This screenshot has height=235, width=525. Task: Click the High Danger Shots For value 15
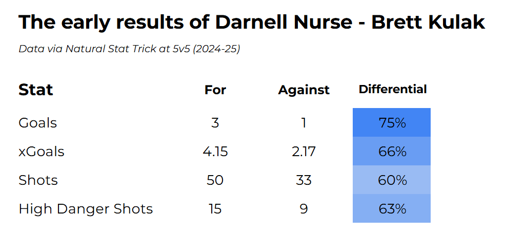(x=215, y=209)
